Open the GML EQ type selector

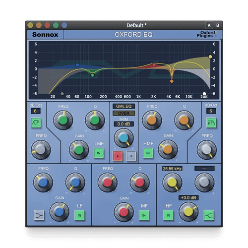click(x=124, y=106)
